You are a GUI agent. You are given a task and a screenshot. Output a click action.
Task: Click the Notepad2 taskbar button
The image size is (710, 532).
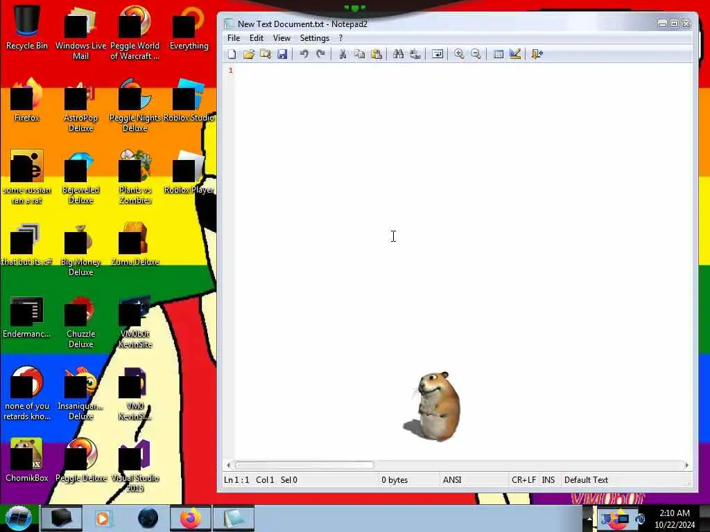coord(233,518)
